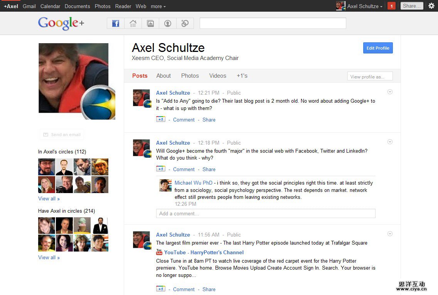Click the account avatar in top bar
The height and width of the screenshot is (295, 438).
coord(340,6)
